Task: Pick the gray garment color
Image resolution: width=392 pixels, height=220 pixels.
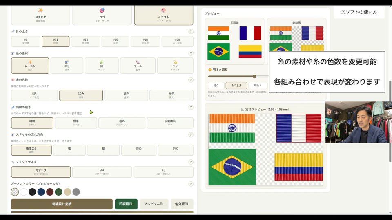Action: click(x=76, y=192)
